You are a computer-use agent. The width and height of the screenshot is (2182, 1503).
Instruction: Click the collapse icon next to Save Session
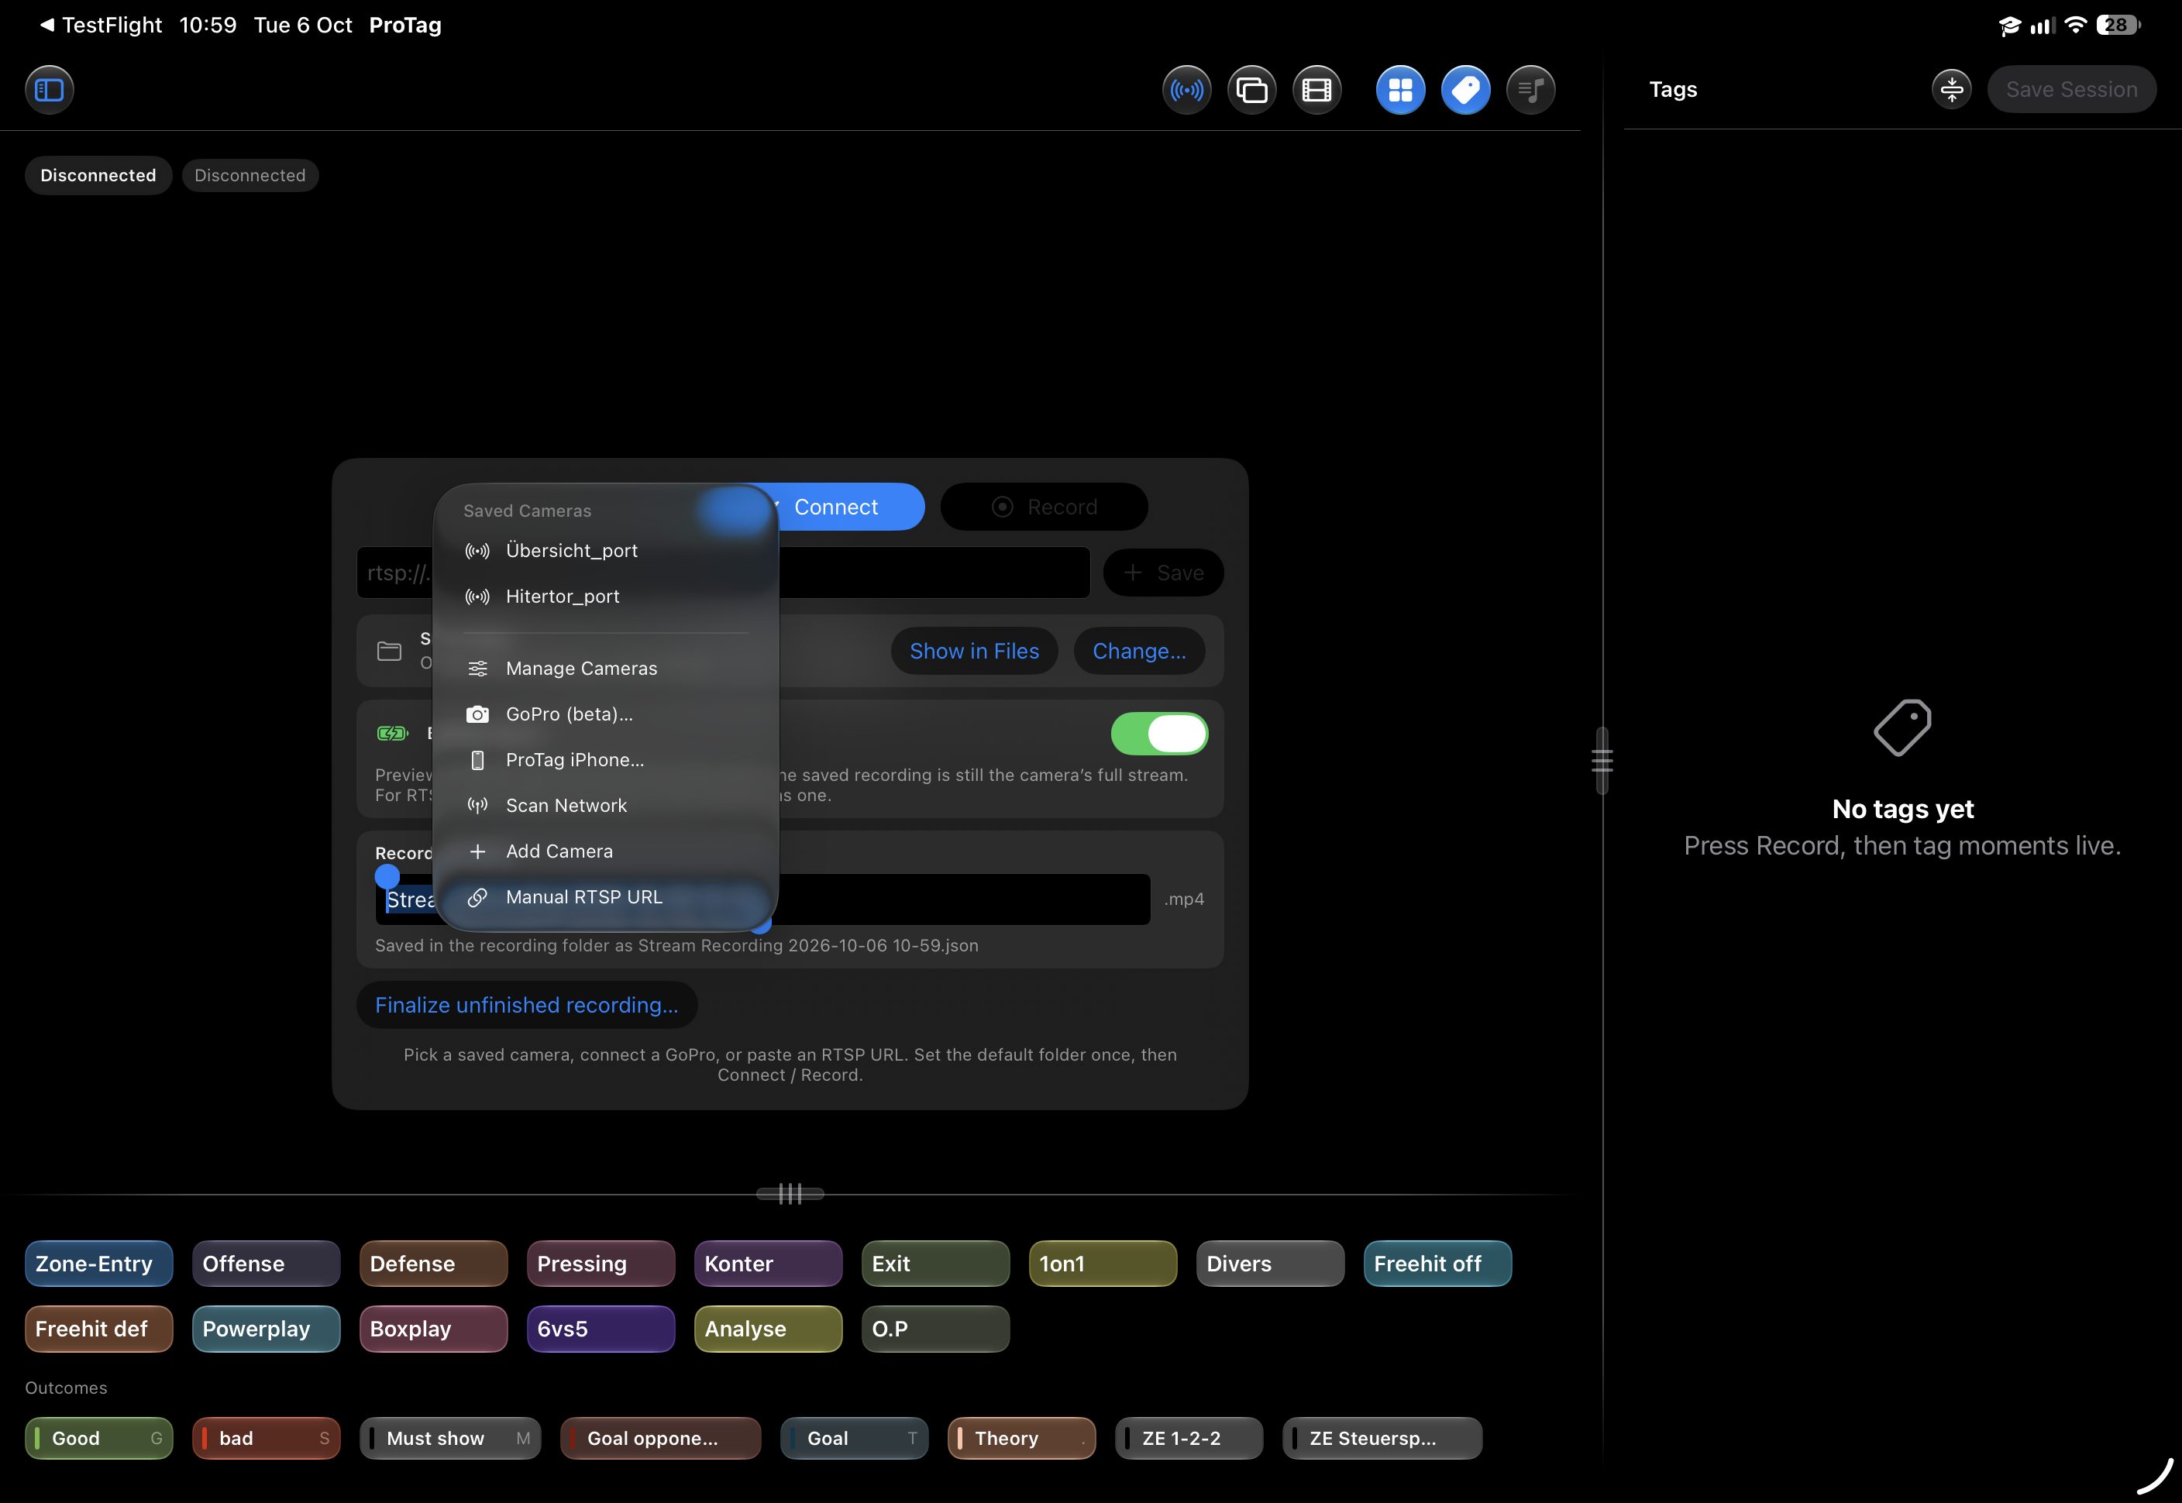click(1951, 89)
